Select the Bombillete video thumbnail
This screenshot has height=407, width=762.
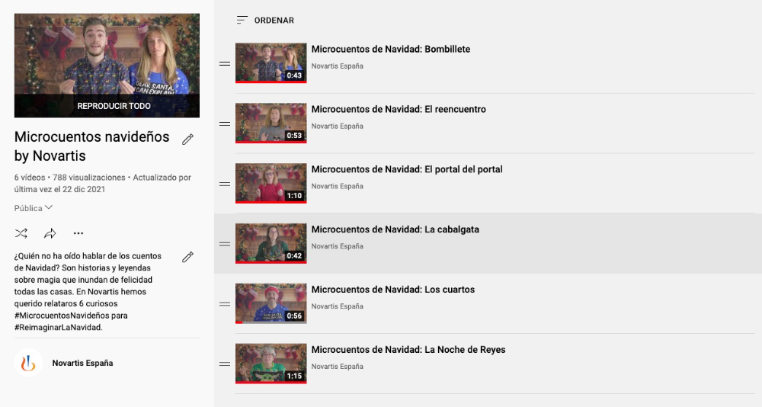[271, 63]
